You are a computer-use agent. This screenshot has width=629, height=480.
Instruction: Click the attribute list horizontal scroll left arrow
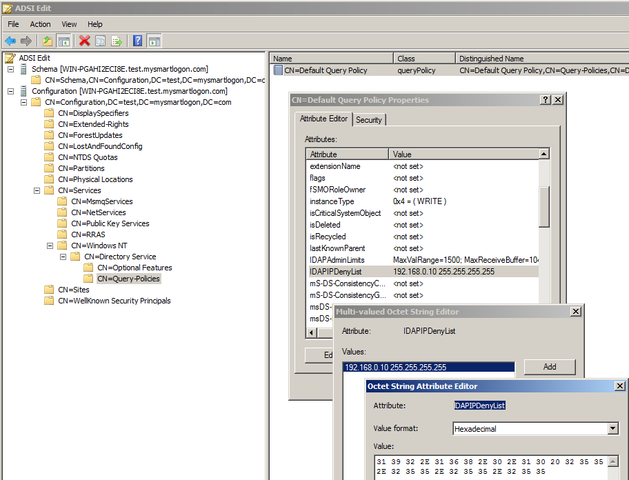click(312, 332)
